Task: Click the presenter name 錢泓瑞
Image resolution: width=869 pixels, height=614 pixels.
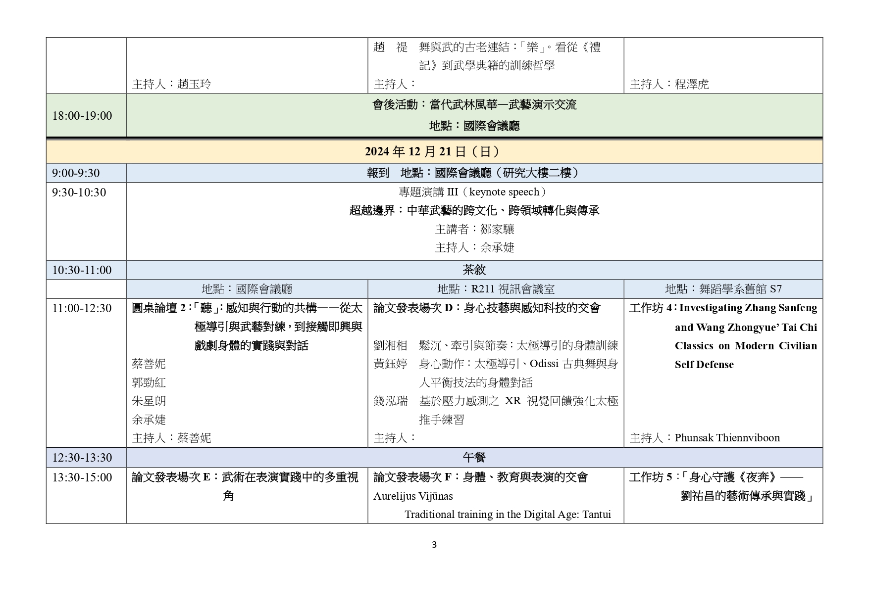Action: 390,401
